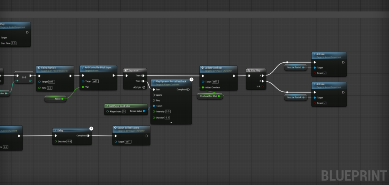389x185 pixels.
Task: Click the latent clock icon on Play Dynamic Force Feedback
Action: coord(191,79)
